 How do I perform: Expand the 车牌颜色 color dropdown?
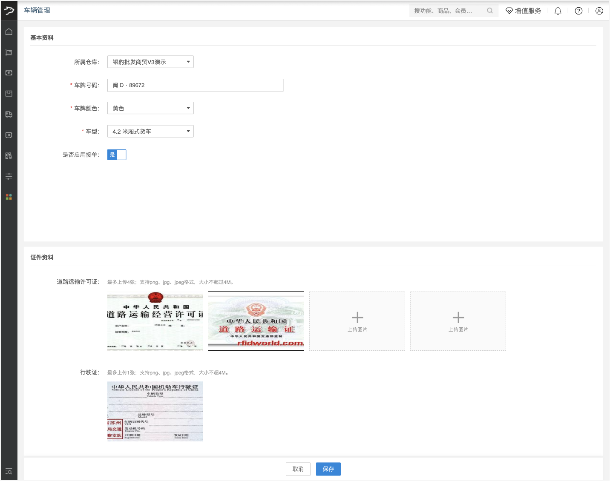point(150,108)
